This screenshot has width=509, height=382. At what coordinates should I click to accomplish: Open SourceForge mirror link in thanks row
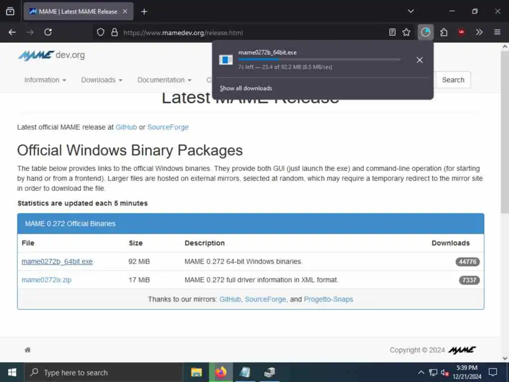coord(265,299)
